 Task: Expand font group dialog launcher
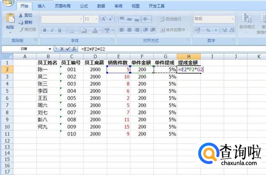[113, 40]
